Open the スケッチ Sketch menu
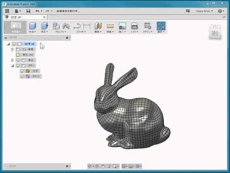The image size is (230, 173). (81, 32)
